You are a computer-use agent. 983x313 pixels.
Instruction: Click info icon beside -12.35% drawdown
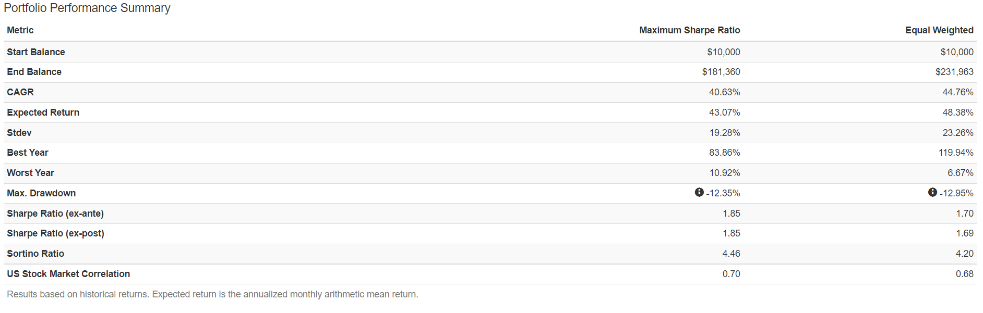click(x=699, y=193)
